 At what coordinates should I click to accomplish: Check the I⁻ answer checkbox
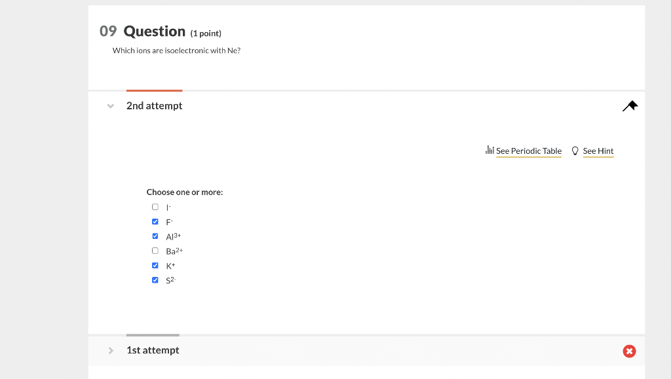(155, 206)
